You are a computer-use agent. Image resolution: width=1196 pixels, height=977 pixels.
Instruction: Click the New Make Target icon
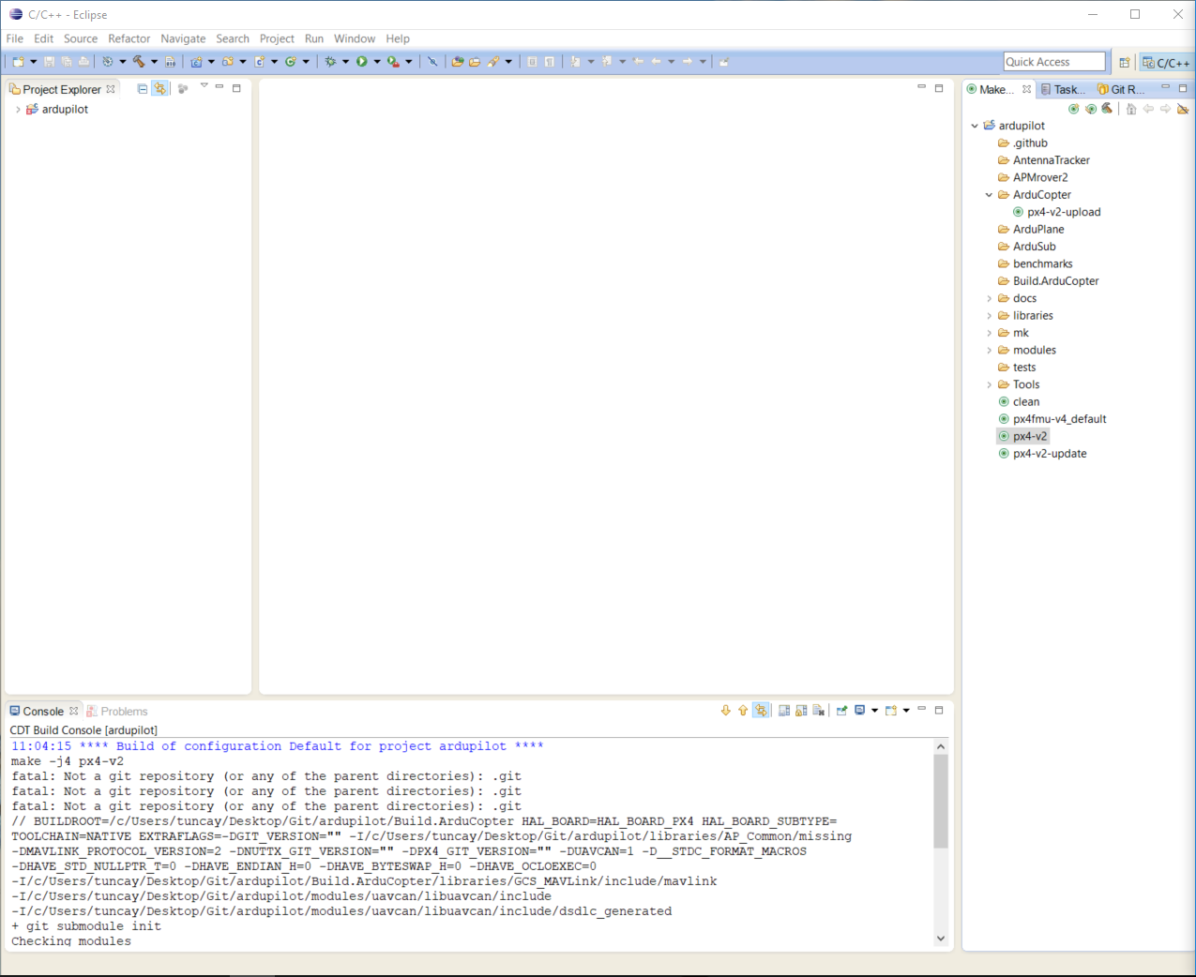point(1074,109)
